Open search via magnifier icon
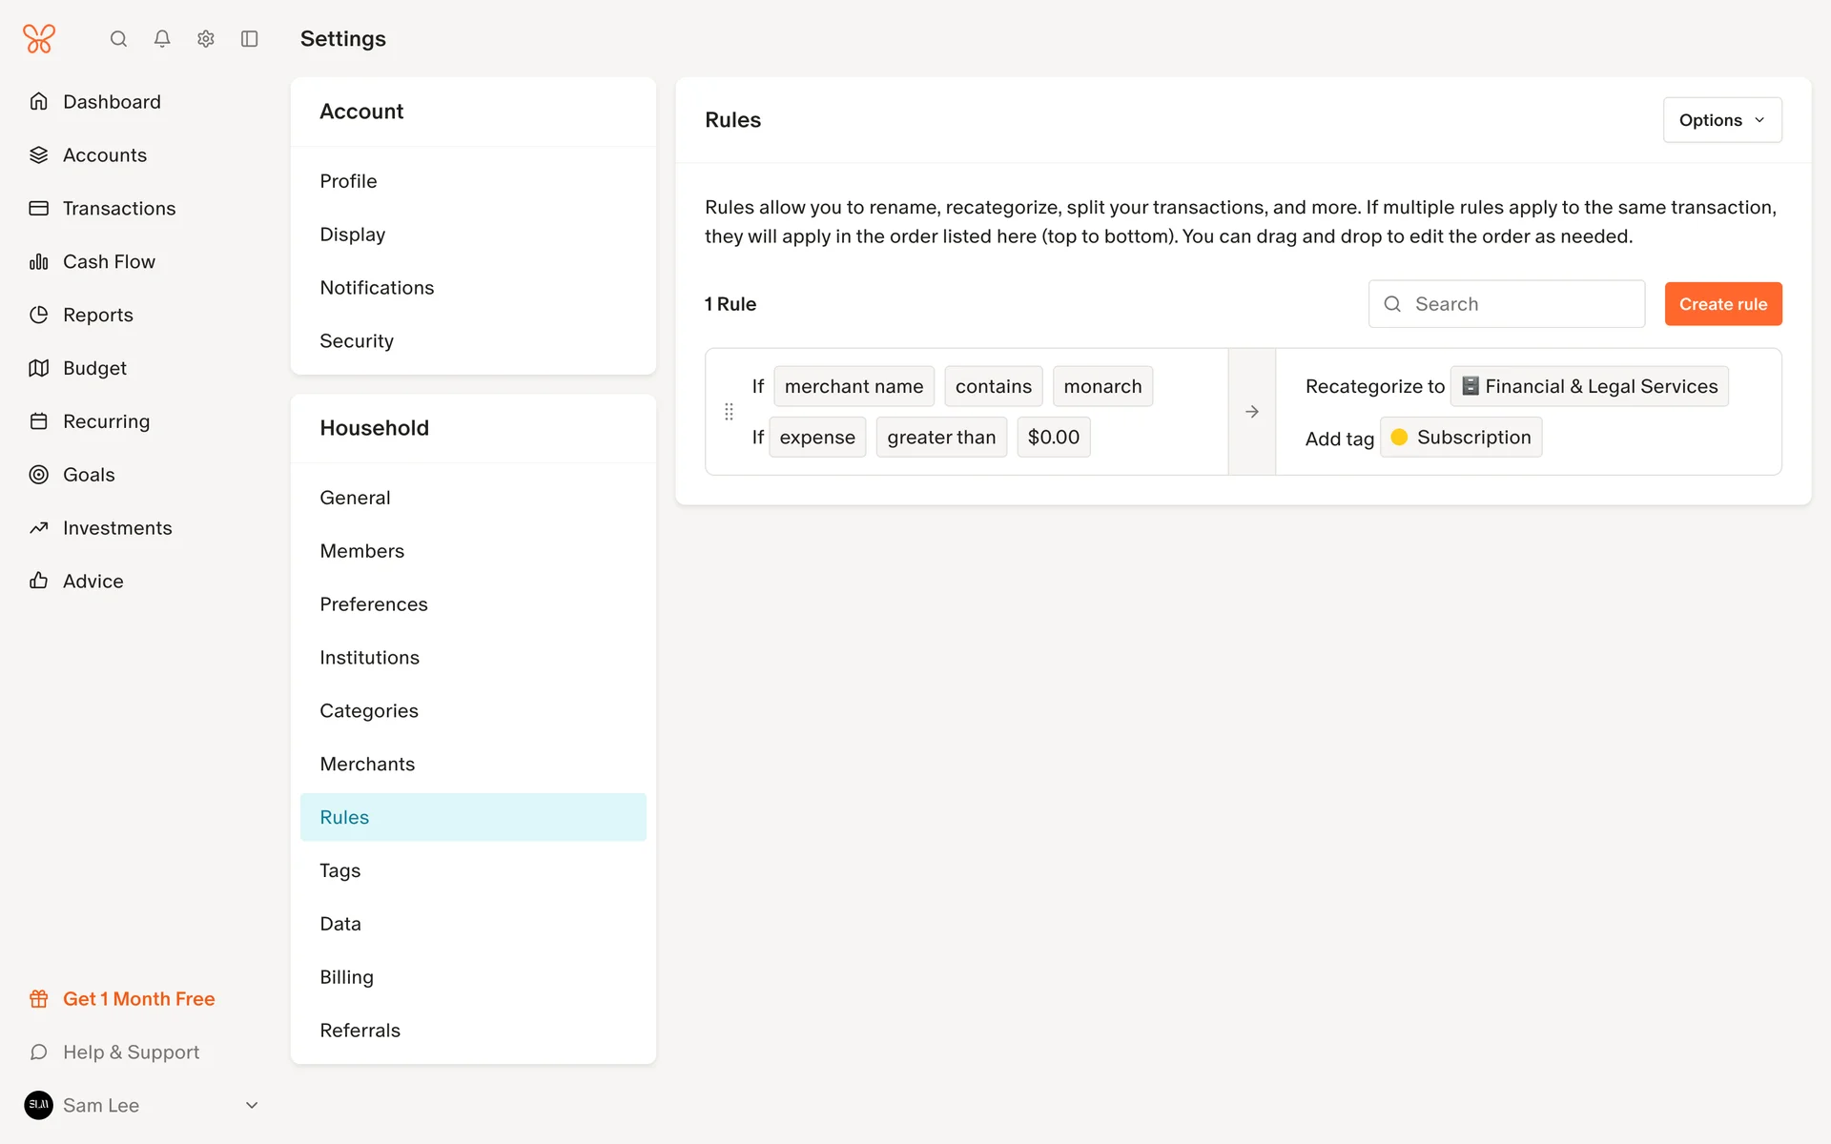The image size is (1831, 1144). (118, 39)
